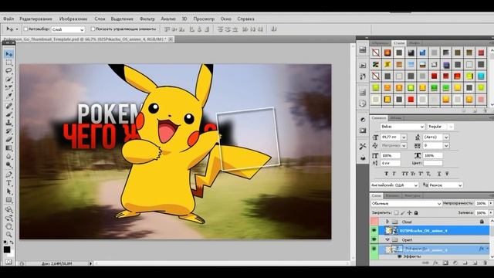Click auto-align layers icon in options bar

[x=274, y=29]
